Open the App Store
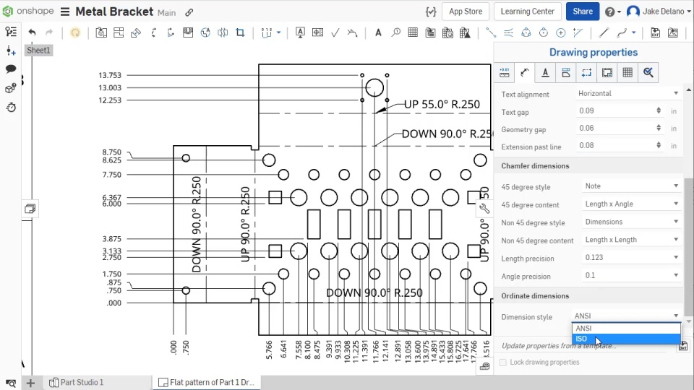This screenshot has width=694, height=390. coord(466,12)
